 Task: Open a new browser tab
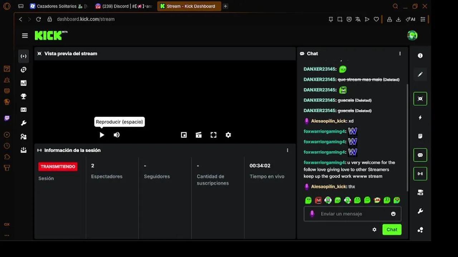pos(225,6)
